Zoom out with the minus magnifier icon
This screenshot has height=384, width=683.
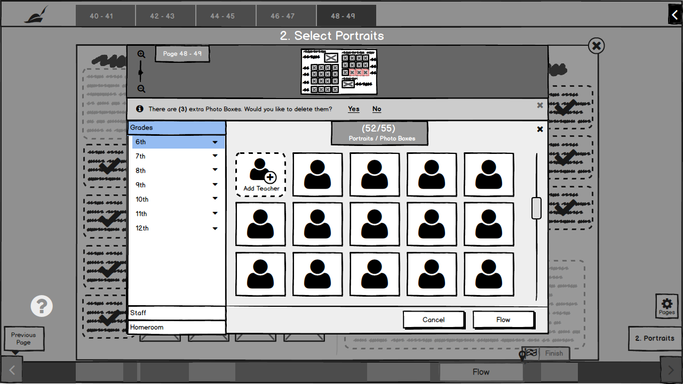(x=141, y=89)
